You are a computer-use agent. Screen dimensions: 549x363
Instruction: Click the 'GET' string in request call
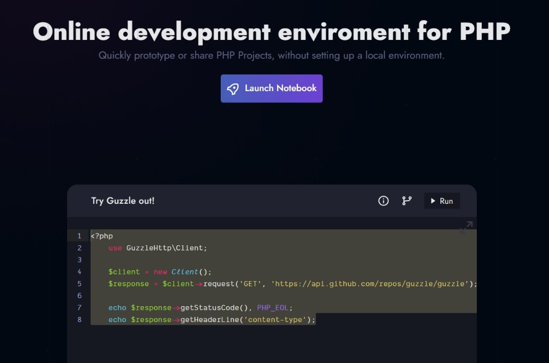[250, 284]
